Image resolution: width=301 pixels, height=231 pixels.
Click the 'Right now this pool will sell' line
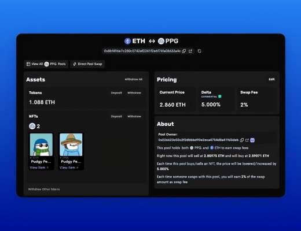[213, 156]
